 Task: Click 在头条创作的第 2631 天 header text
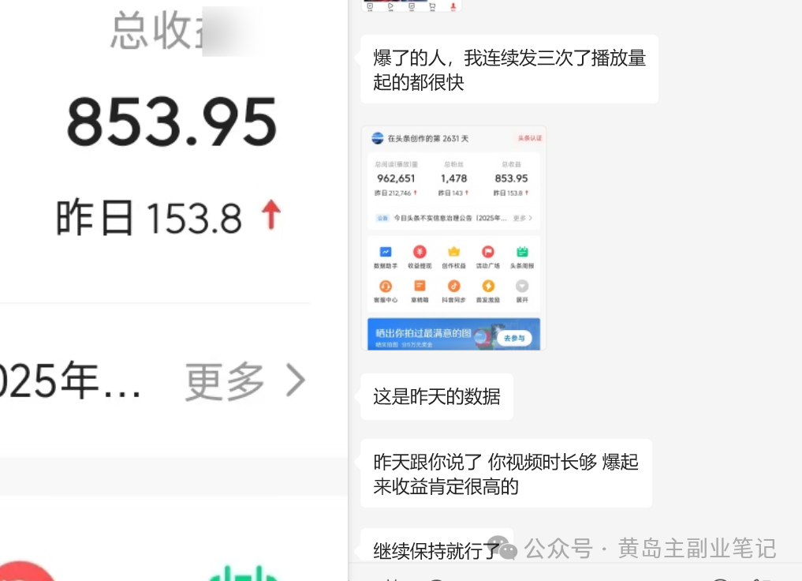click(x=427, y=139)
